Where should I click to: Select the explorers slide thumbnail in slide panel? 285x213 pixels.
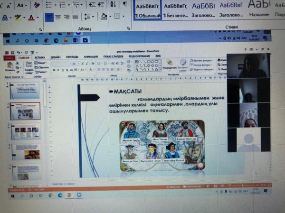[x=25, y=110]
